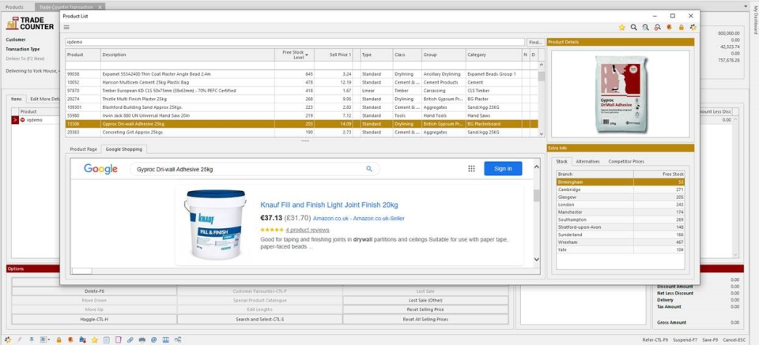
Task: Click the Find... button
Action: pyautogui.click(x=535, y=42)
